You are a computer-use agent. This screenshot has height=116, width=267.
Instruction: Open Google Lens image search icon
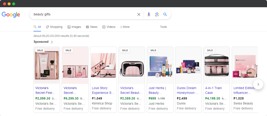coord(157,15)
